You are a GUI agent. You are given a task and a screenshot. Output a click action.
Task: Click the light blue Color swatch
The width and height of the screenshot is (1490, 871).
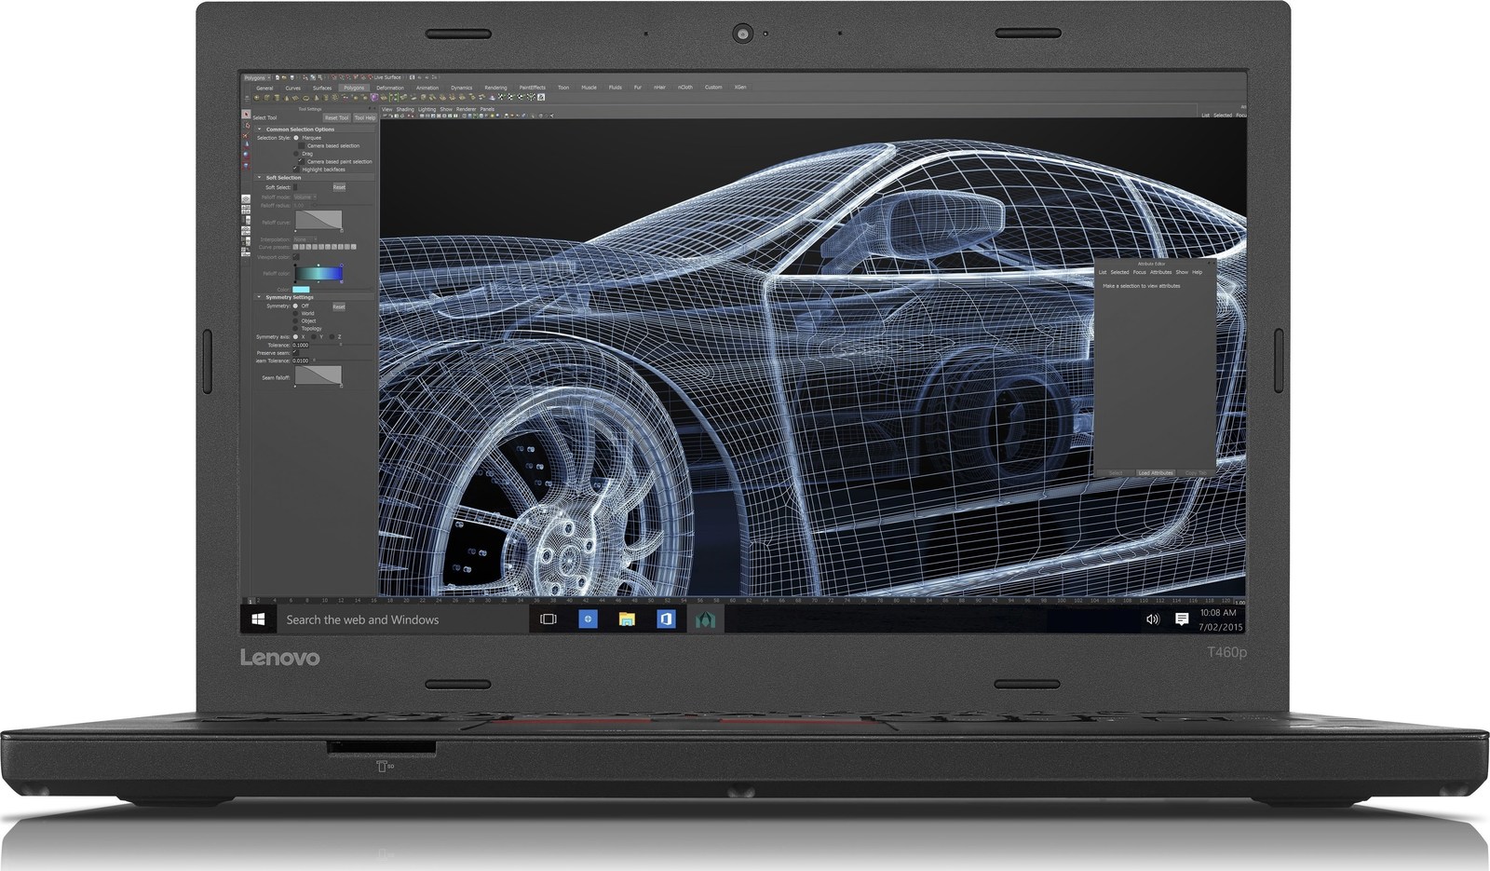[x=301, y=290]
